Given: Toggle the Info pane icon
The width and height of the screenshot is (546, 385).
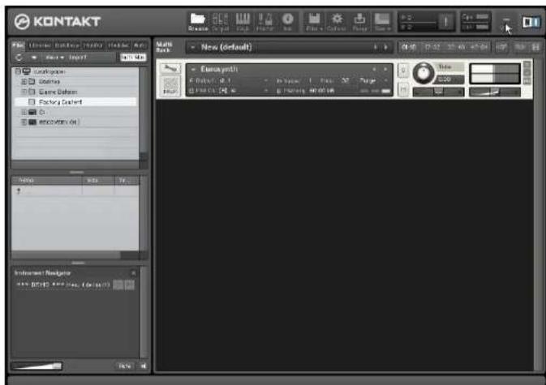Looking at the screenshot, I should point(288,22).
